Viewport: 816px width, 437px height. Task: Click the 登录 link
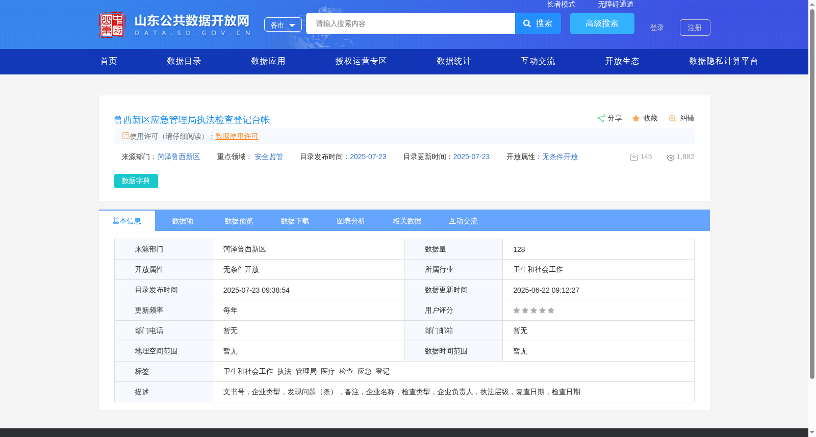657,28
